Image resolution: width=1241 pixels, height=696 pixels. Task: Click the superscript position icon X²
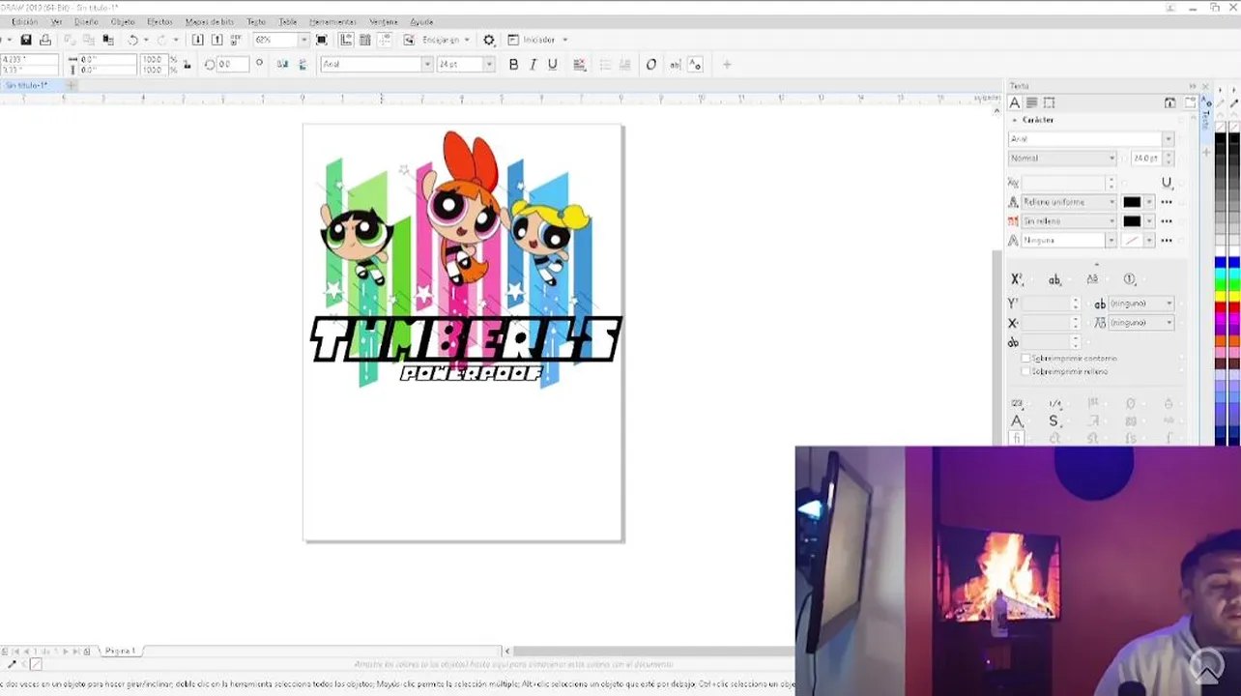pos(1017,279)
